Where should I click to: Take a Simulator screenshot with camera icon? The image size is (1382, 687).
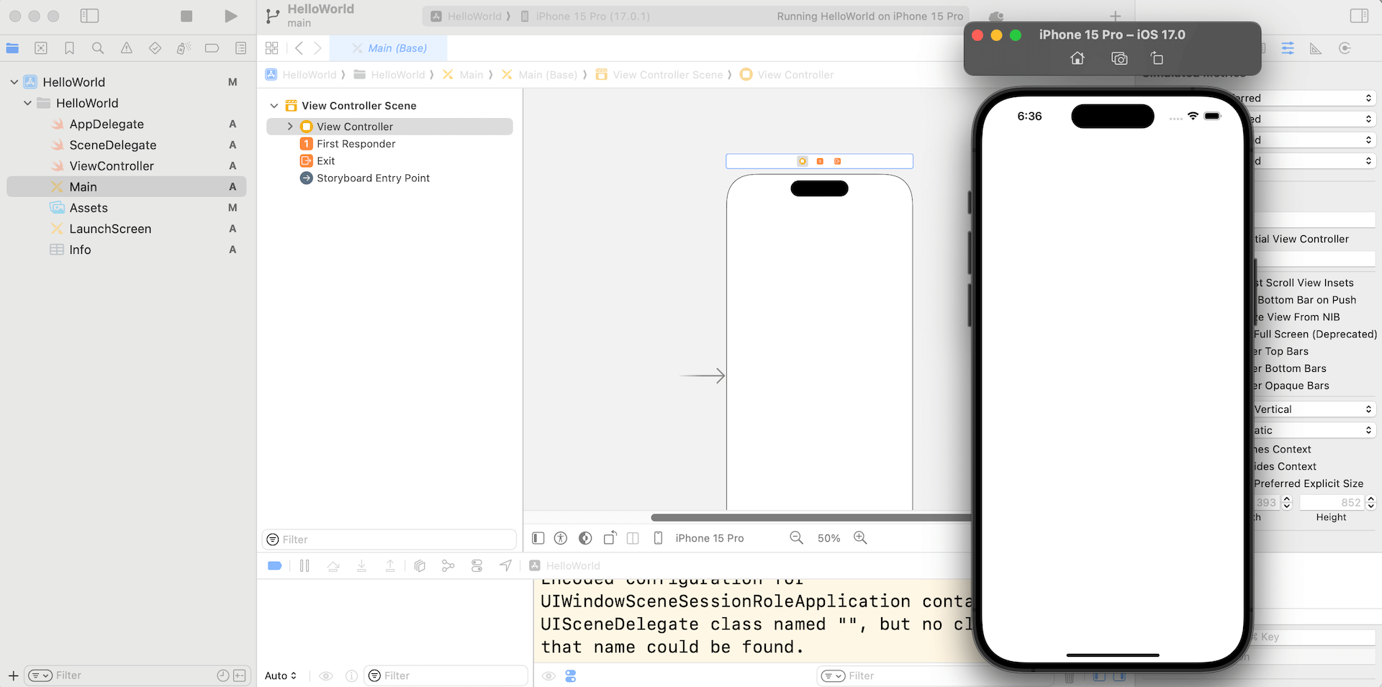point(1119,58)
